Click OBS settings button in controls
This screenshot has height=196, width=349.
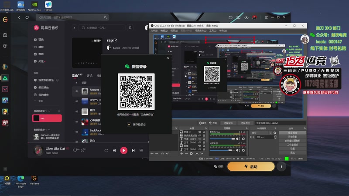(292, 149)
